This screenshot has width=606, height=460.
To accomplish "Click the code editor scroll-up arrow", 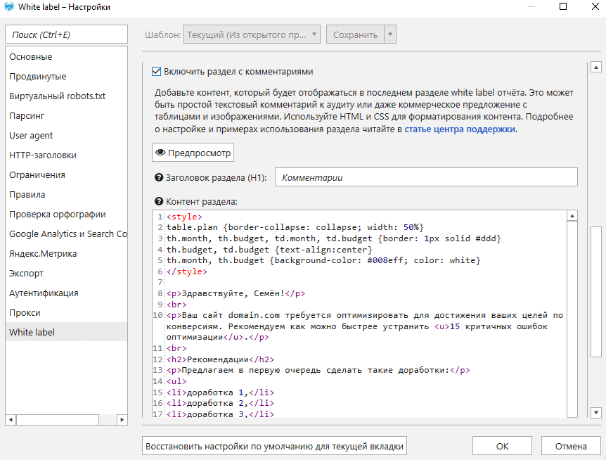I will coord(572,216).
